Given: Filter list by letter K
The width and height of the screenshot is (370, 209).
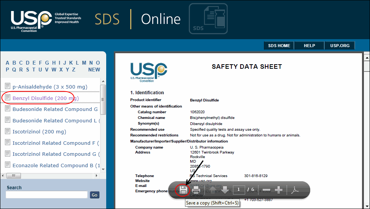Looking at the screenshot, I should click(71, 63).
